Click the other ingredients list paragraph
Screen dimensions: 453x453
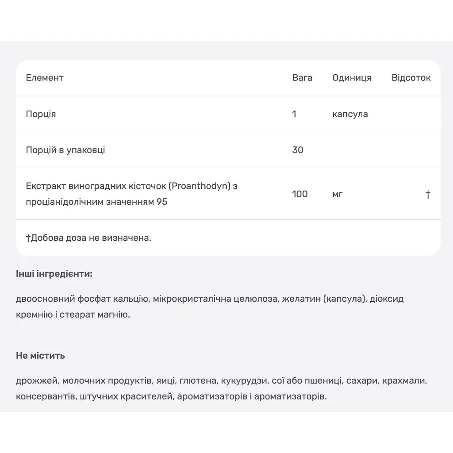click(x=210, y=307)
